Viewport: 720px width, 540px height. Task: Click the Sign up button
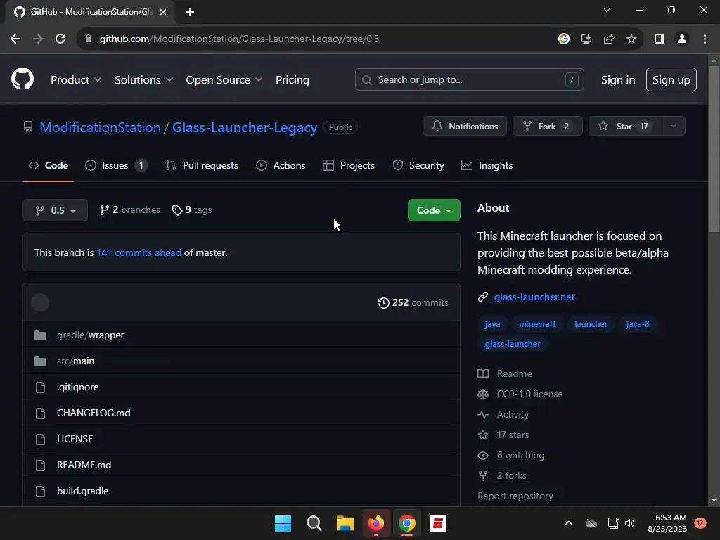point(671,79)
